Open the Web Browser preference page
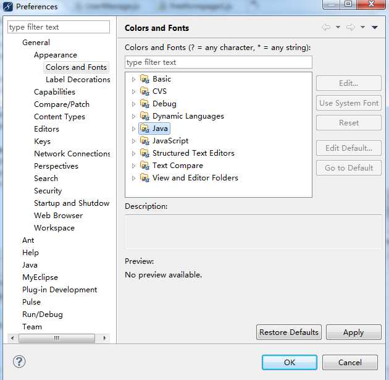The image size is (389, 380). tap(58, 216)
